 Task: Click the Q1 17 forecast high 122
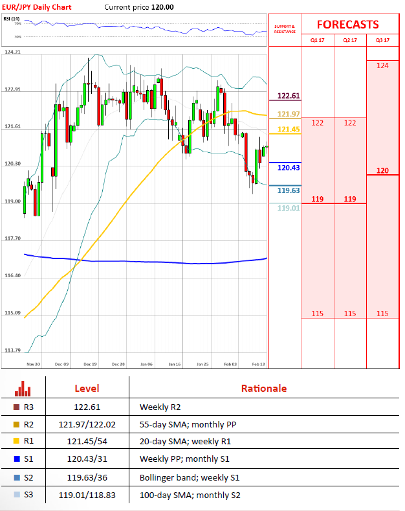coord(318,123)
